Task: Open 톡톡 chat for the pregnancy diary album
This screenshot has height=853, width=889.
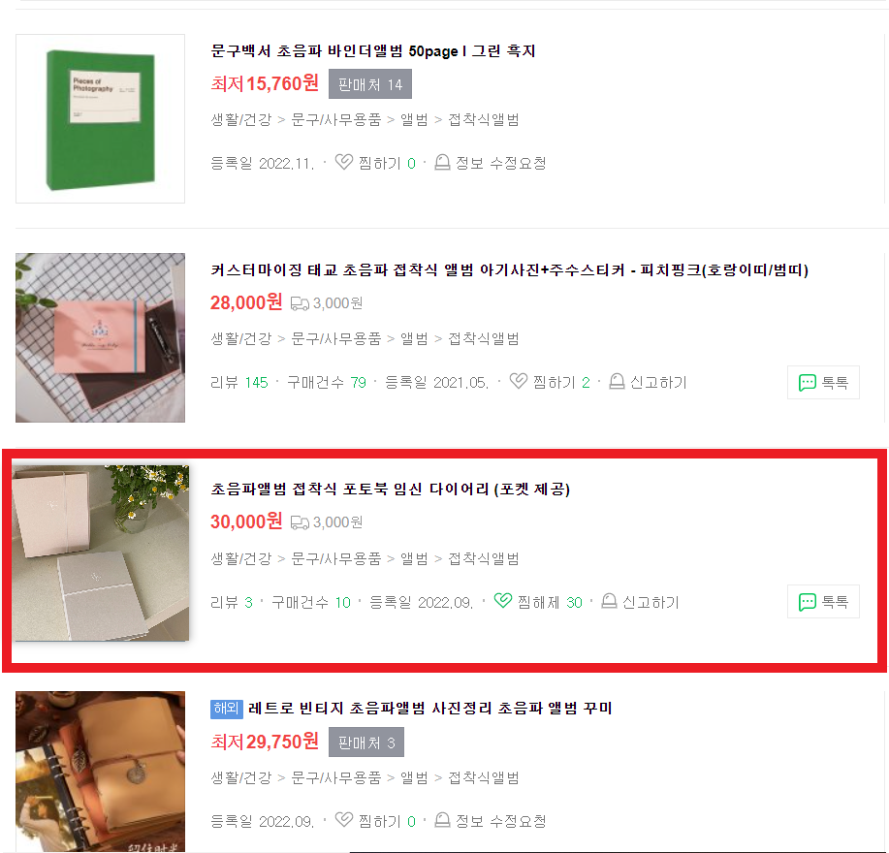Action: [823, 601]
